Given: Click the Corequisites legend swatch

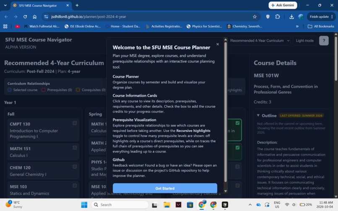Looking at the screenshot, I should tap(78, 90).
